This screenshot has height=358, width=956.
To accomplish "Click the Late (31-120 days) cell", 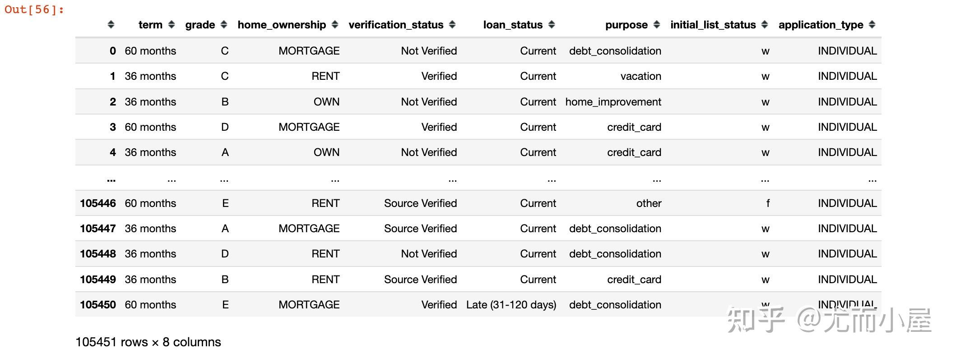I will (x=511, y=305).
